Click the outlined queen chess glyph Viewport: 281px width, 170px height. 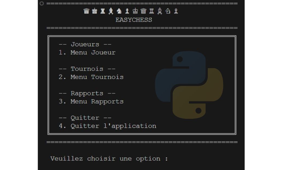pos(143,11)
